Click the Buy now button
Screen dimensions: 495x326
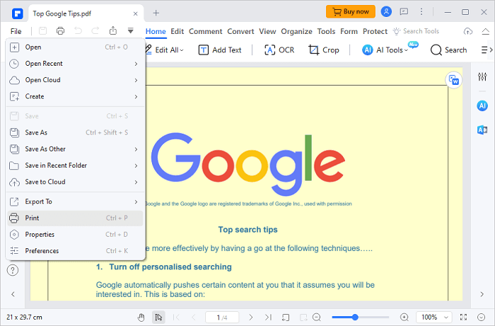pyautogui.click(x=351, y=12)
